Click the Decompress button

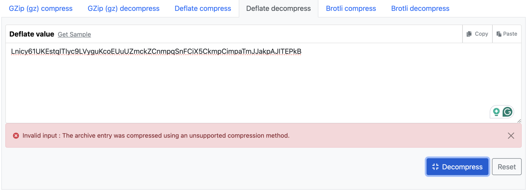pos(457,167)
